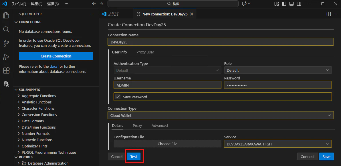The width and height of the screenshot is (341, 166).
Task: Open the customize layout icon
Action: 277,4
